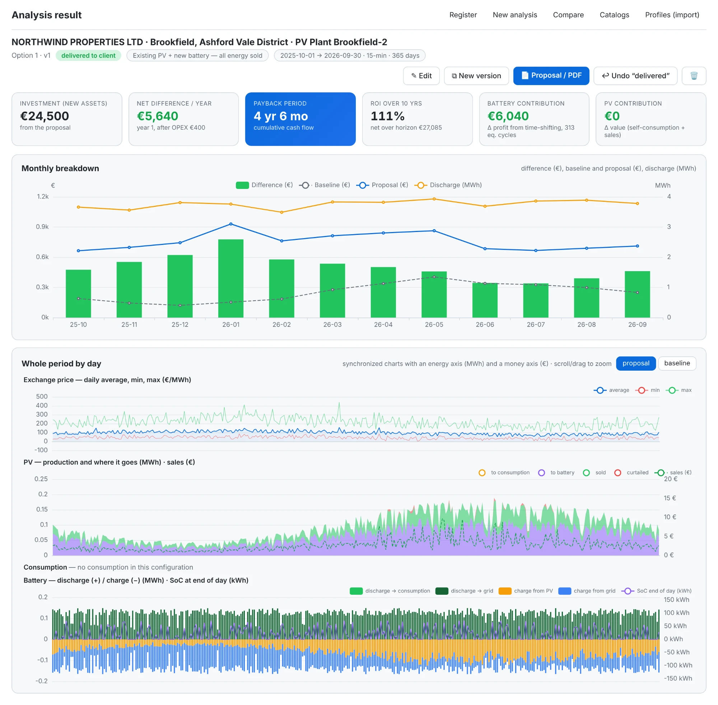Screen dimensions: 718x705
Task: Create a New version of the analysis
Action: click(476, 75)
